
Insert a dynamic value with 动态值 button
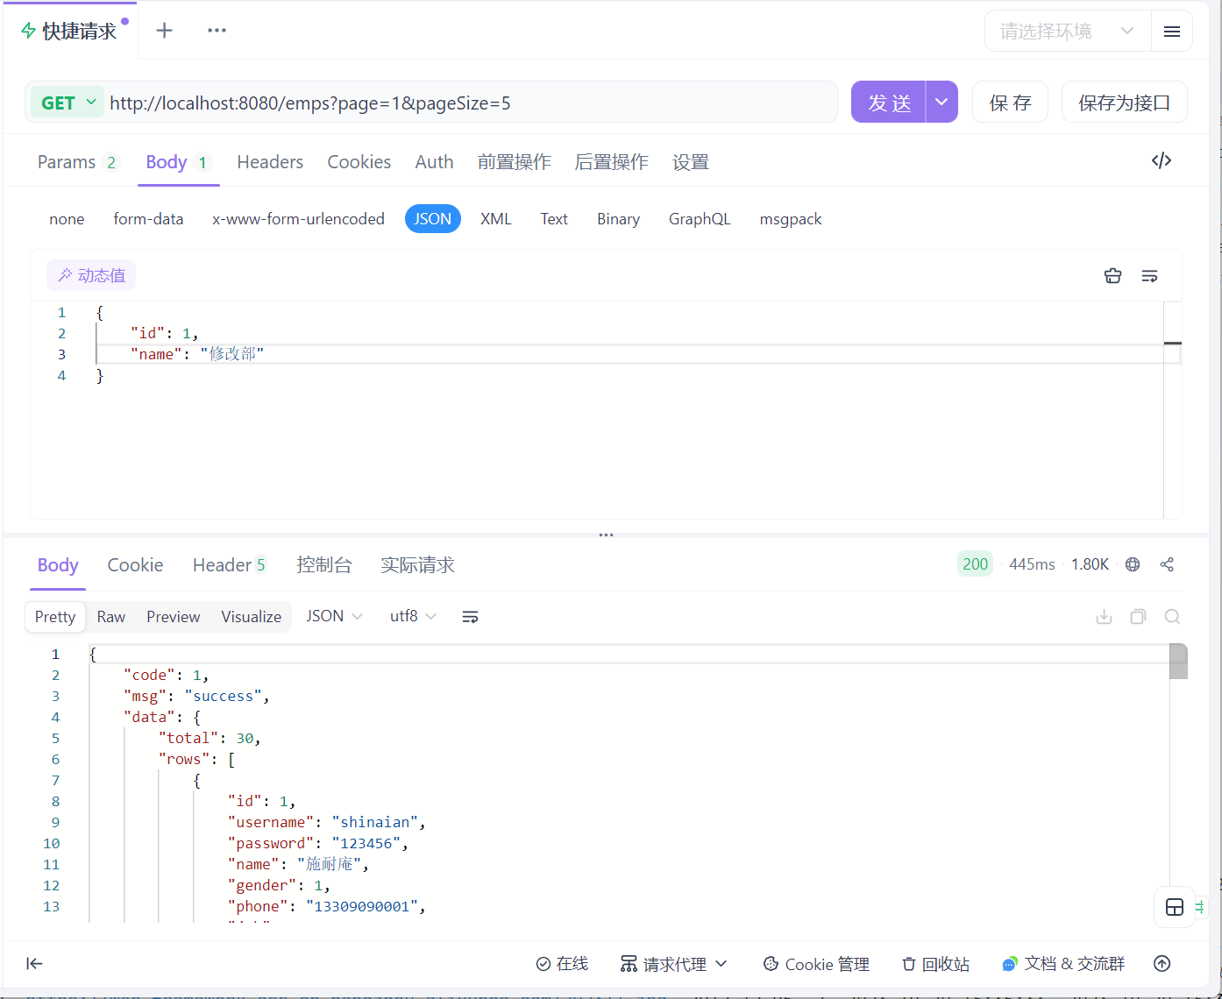(91, 275)
